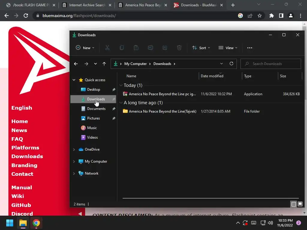The height and width of the screenshot is (230, 307).
Task: Go forward using Explorer's forward arrow
Action: [x=86, y=64]
